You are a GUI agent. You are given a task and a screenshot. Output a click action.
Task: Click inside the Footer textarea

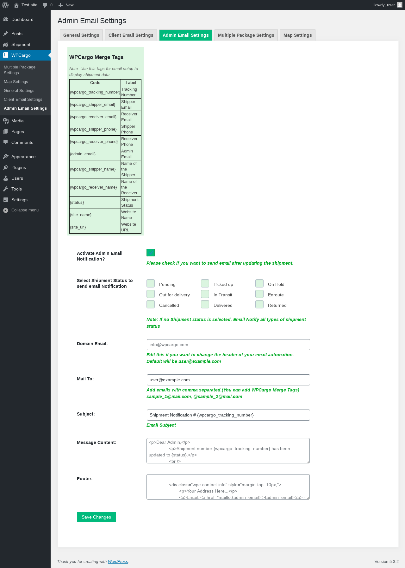point(228,487)
